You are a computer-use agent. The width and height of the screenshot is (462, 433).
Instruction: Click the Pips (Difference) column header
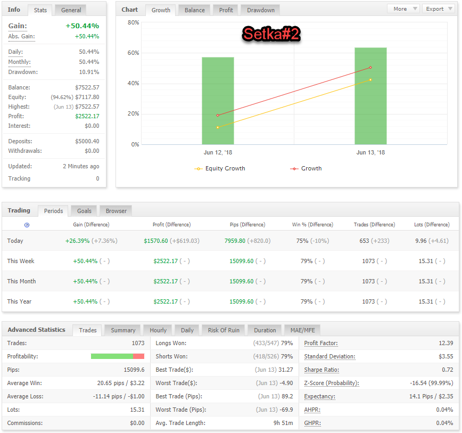[247, 225]
